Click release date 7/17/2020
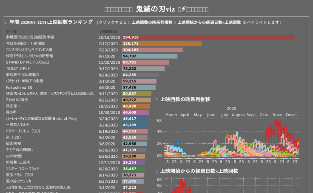Image resolution: width=313 pixels, height=193 pixels. [108, 44]
